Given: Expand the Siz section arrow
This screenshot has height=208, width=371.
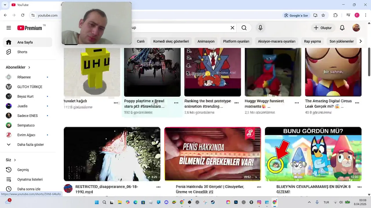Looking at the screenshot, I should tap(15, 160).
